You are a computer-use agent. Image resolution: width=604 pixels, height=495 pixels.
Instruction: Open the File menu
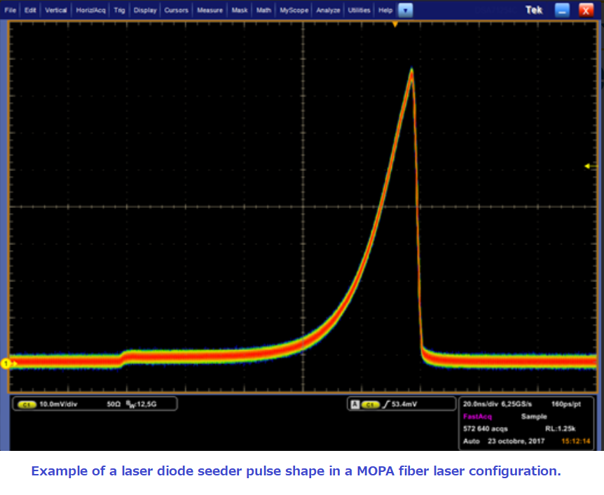(x=11, y=11)
